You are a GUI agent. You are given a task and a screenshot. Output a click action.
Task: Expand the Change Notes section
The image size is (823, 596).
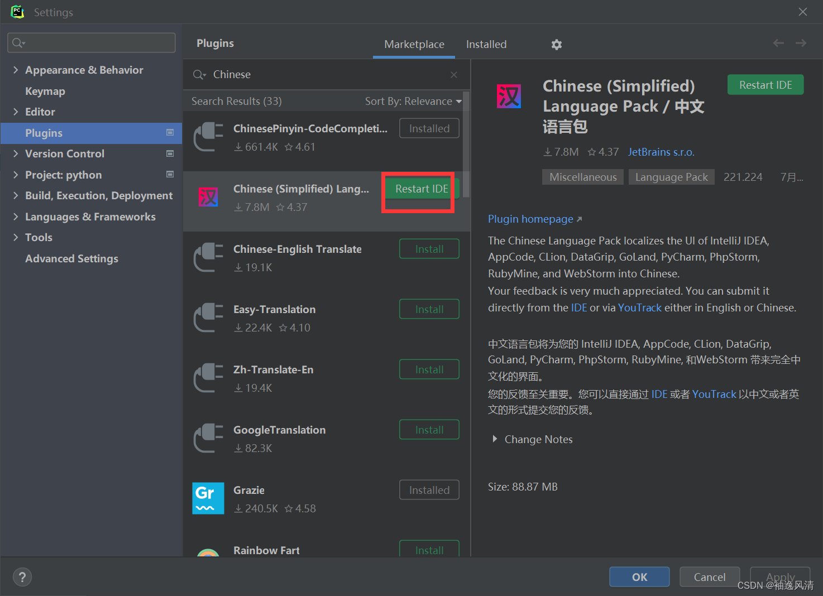(495, 439)
